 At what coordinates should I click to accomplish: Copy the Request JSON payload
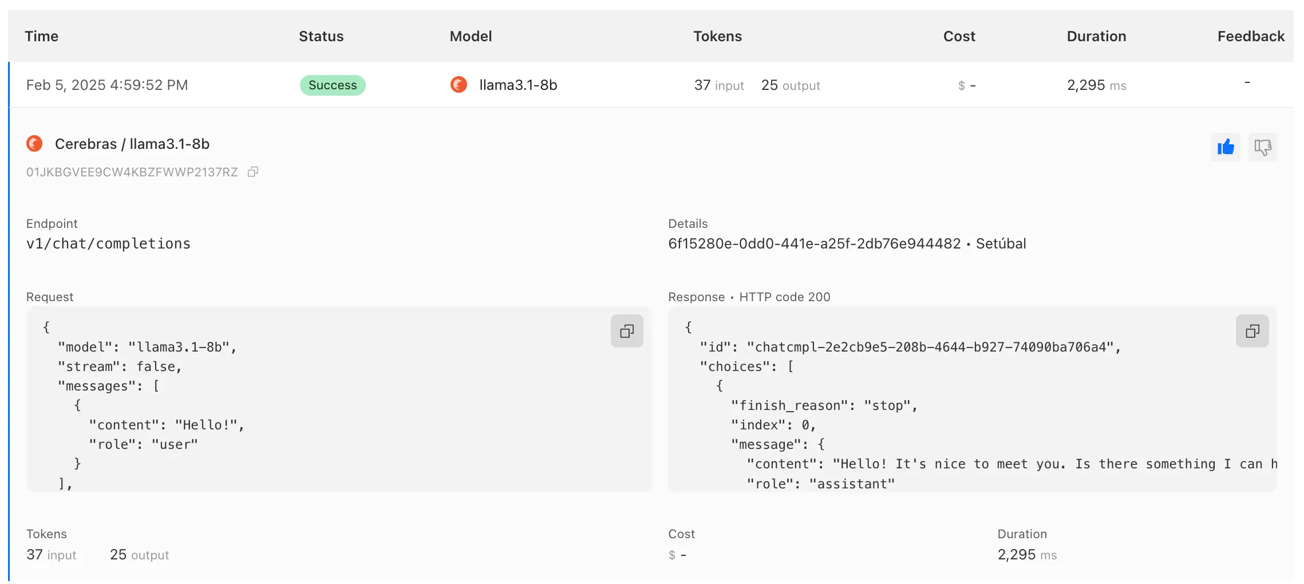coord(627,331)
